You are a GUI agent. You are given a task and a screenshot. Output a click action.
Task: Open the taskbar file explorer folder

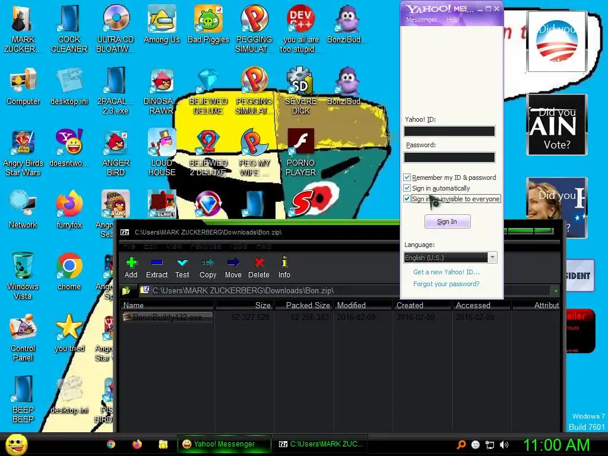(x=163, y=444)
